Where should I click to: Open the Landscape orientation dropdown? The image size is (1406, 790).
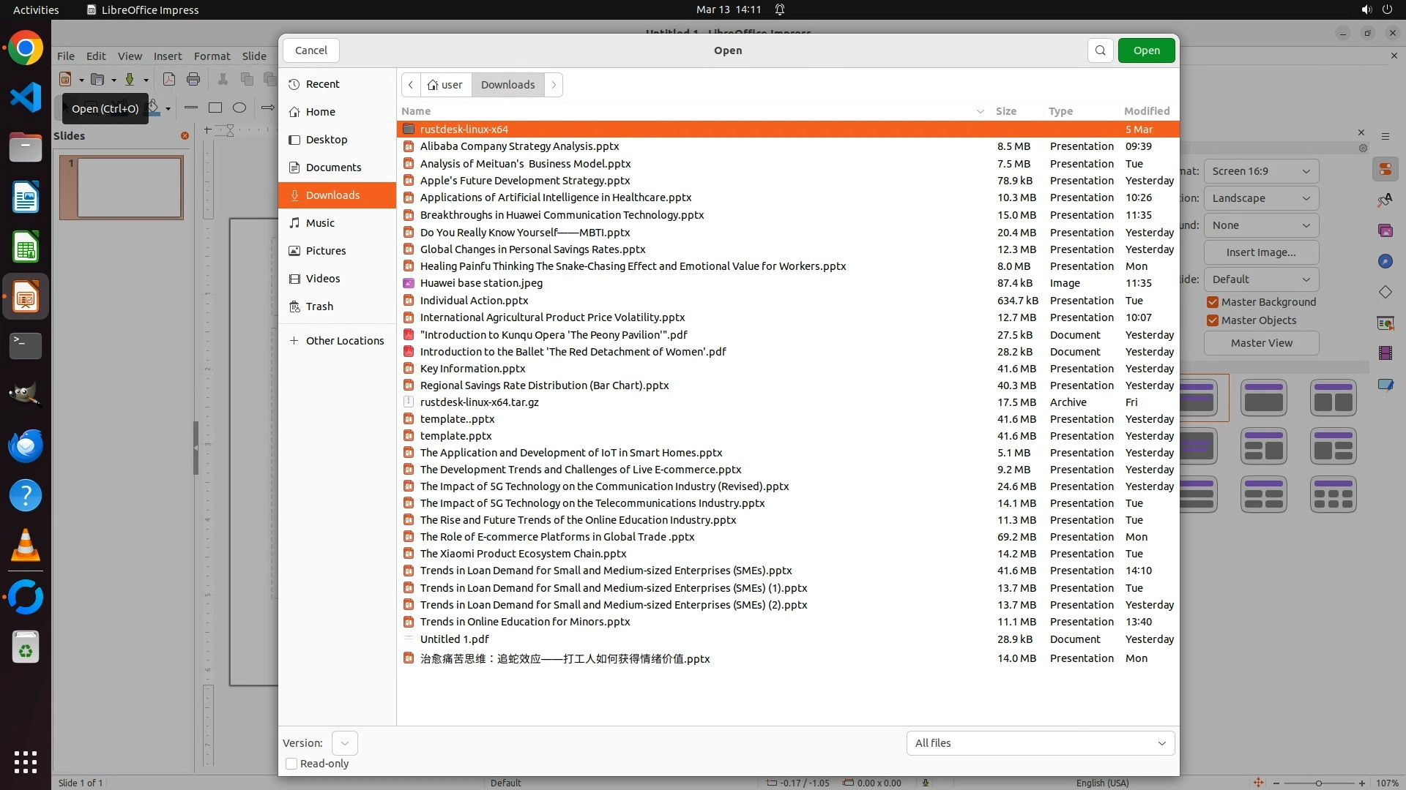(x=1260, y=198)
